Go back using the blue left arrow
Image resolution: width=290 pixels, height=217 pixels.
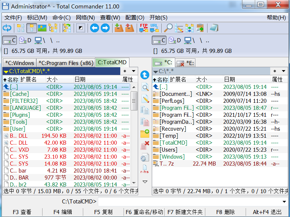95,28
